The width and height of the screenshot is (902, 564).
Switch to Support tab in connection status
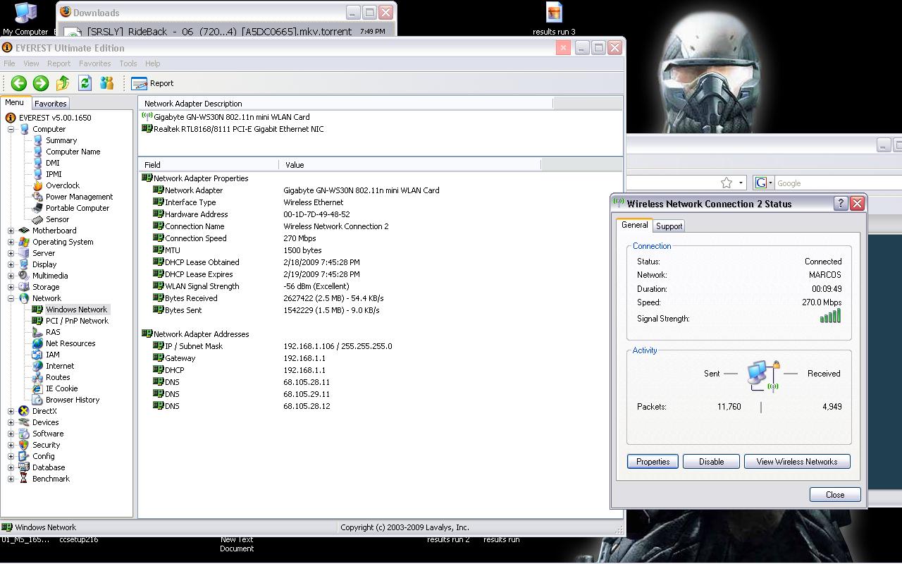click(669, 226)
